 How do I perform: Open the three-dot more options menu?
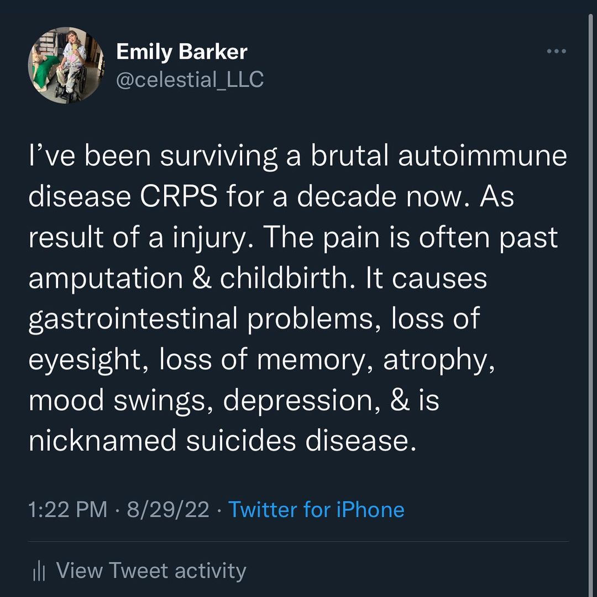(556, 51)
